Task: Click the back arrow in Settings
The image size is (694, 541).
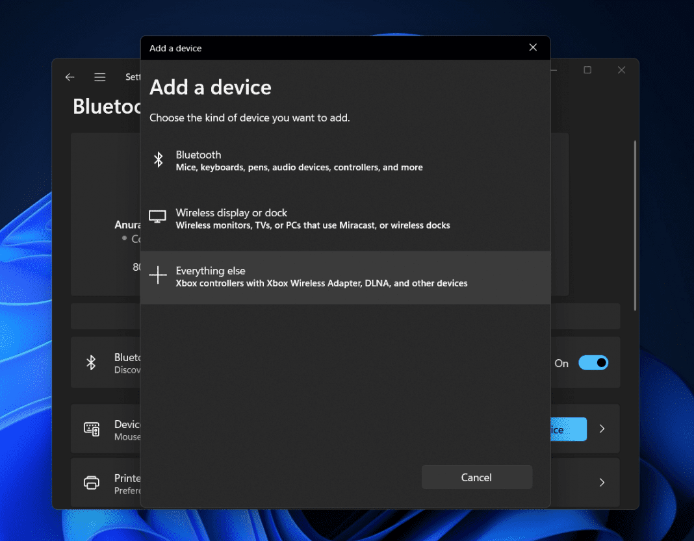Action: click(70, 77)
